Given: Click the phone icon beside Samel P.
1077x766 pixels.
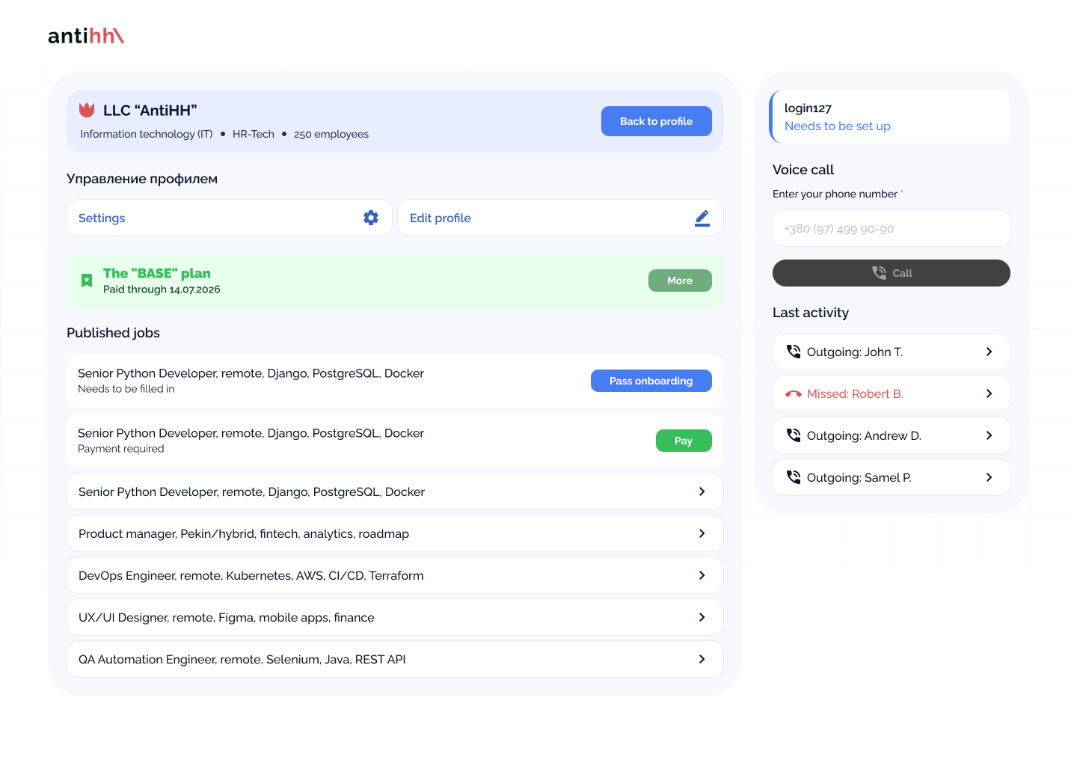Looking at the screenshot, I should (794, 477).
